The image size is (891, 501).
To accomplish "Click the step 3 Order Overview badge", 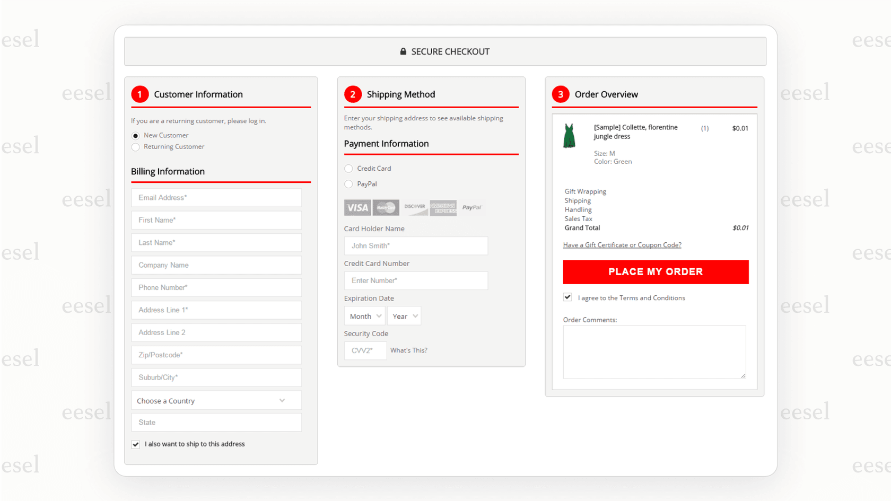I will tap(560, 94).
